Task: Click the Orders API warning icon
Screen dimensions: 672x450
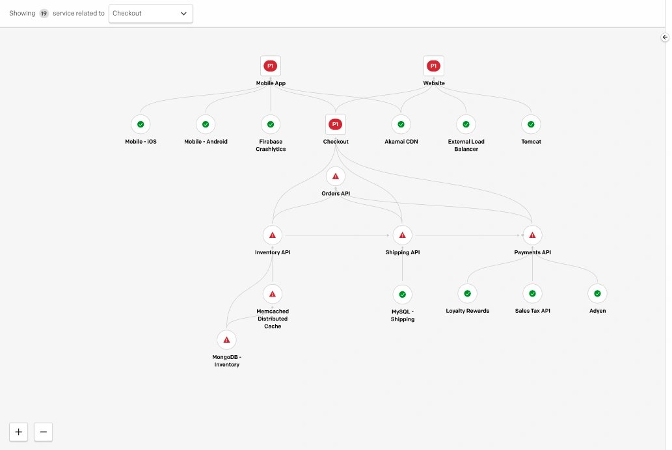Action: 336,176
